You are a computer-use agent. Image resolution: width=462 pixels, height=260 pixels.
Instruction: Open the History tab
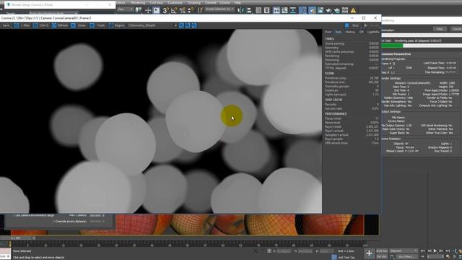pyautogui.click(x=350, y=32)
